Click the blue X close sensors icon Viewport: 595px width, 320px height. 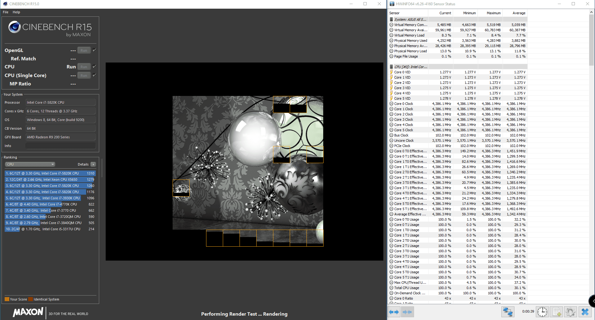point(585,312)
